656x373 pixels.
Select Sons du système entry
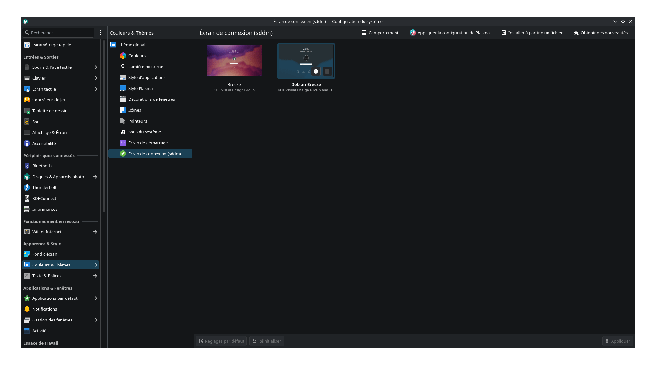point(150,132)
